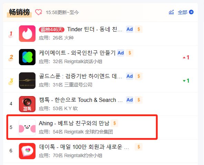Open the chart trend icon near 全部
This screenshot has width=204, height=165.
tap(171, 12)
